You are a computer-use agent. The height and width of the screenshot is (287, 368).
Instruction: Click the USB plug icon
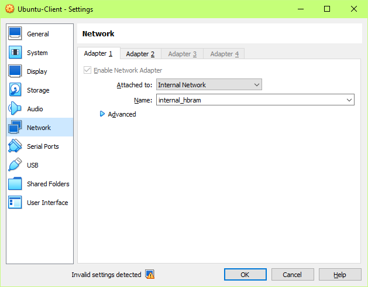click(15, 165)
